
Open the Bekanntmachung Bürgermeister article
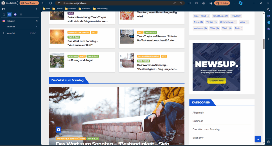click(88, 19)
